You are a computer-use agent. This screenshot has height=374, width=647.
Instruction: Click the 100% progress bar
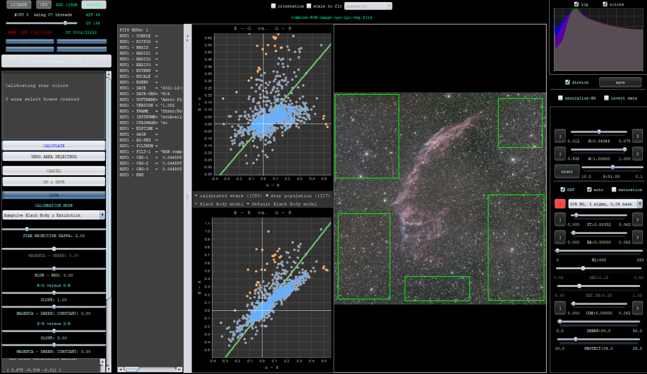[54, 195]
